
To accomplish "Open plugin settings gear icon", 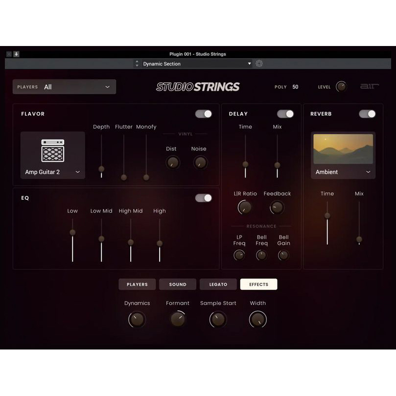I will (259, 64).
